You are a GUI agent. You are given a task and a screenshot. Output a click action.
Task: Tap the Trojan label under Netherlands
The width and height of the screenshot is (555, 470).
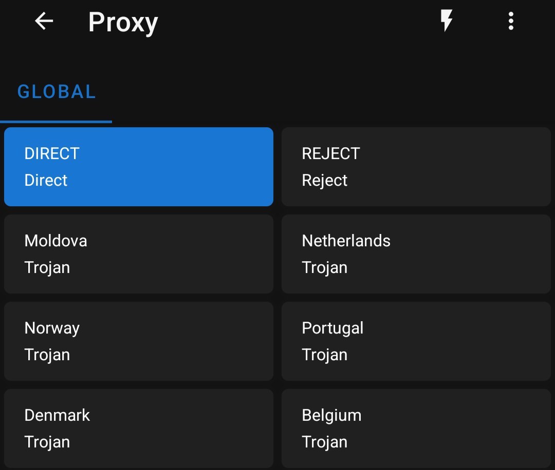tap(325, 268)
